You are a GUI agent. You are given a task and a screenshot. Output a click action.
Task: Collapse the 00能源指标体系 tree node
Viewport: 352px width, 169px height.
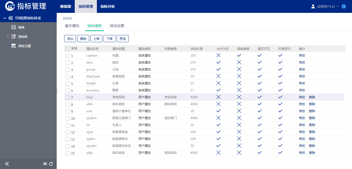[4, 18]
